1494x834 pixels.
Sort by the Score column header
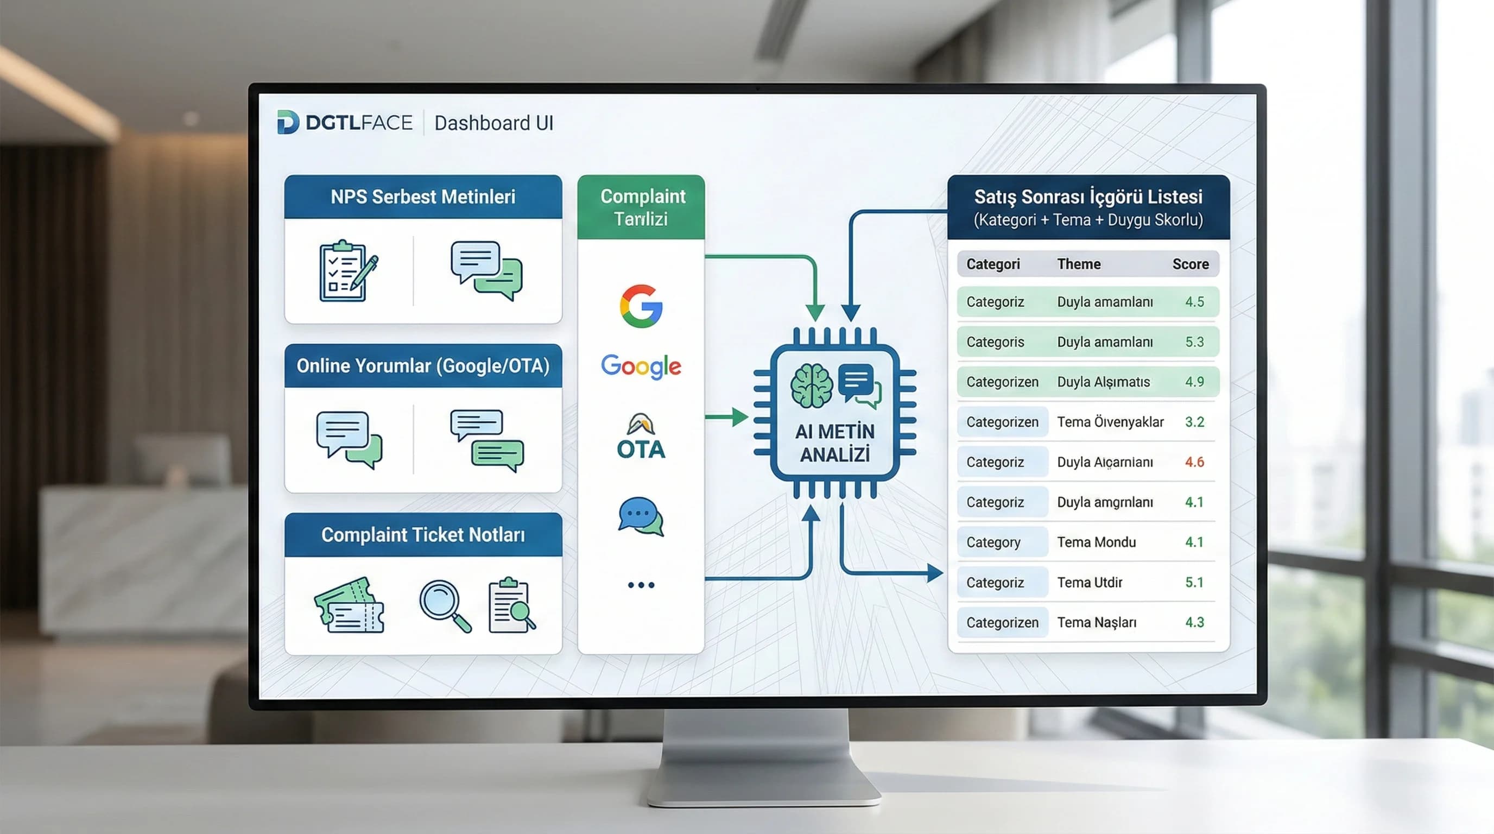1190,264
